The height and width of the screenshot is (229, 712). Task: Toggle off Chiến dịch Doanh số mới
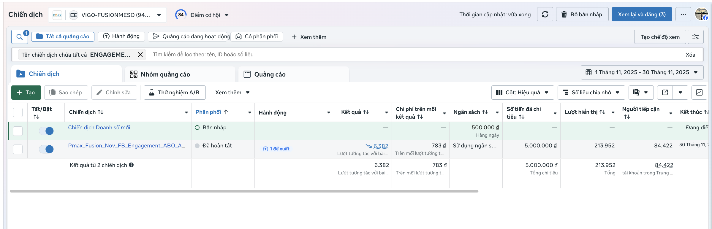tap(46, 131)
